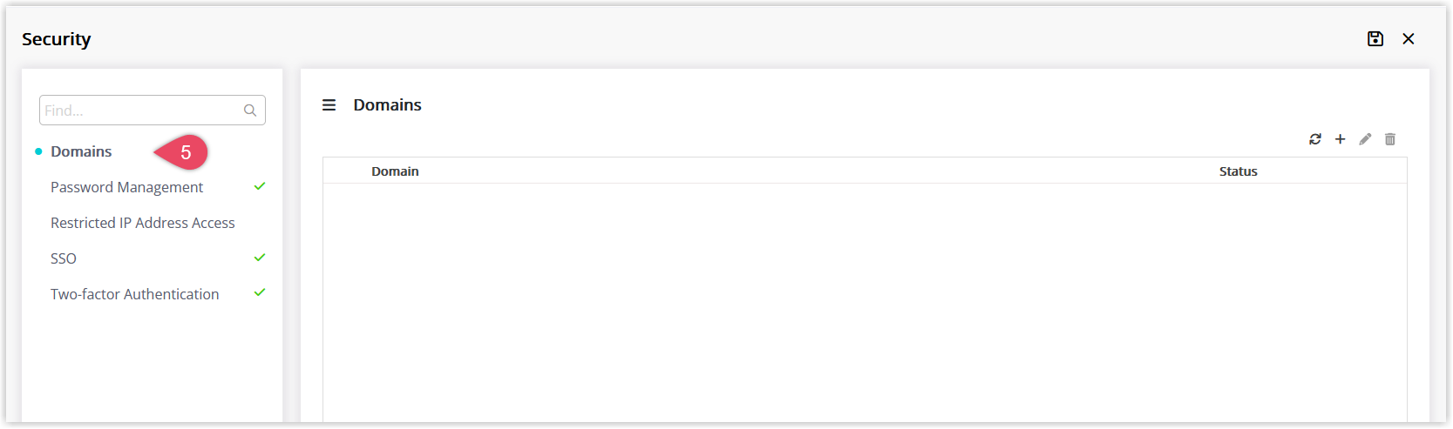Viewport: 1453px width, 429px height.
Task: Toggle the hamburger menu beside Domains
Action: coord(329,105)
